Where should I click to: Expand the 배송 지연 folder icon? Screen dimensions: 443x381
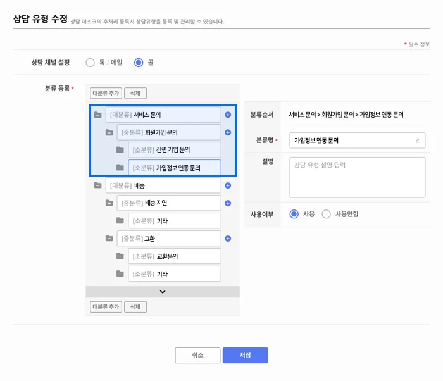[x=109, y=203]
